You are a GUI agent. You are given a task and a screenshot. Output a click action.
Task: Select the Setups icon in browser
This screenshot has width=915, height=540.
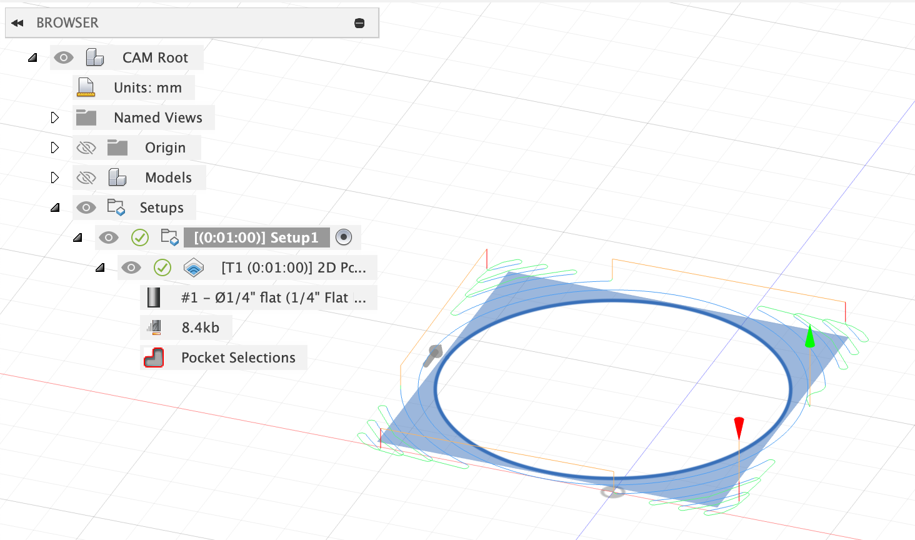pyautogui.click(x=117, y=207)
